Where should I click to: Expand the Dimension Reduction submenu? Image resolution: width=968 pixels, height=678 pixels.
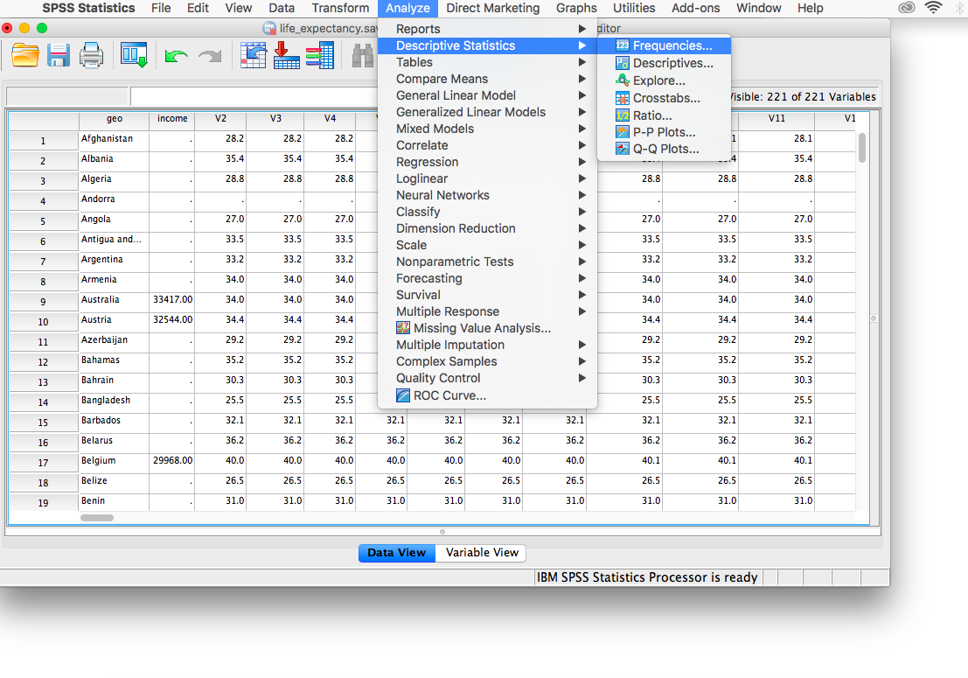pos(487,229)
